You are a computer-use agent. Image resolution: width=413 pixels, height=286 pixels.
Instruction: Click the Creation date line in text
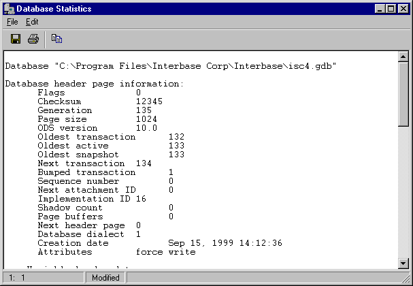(x=160, y=243)
